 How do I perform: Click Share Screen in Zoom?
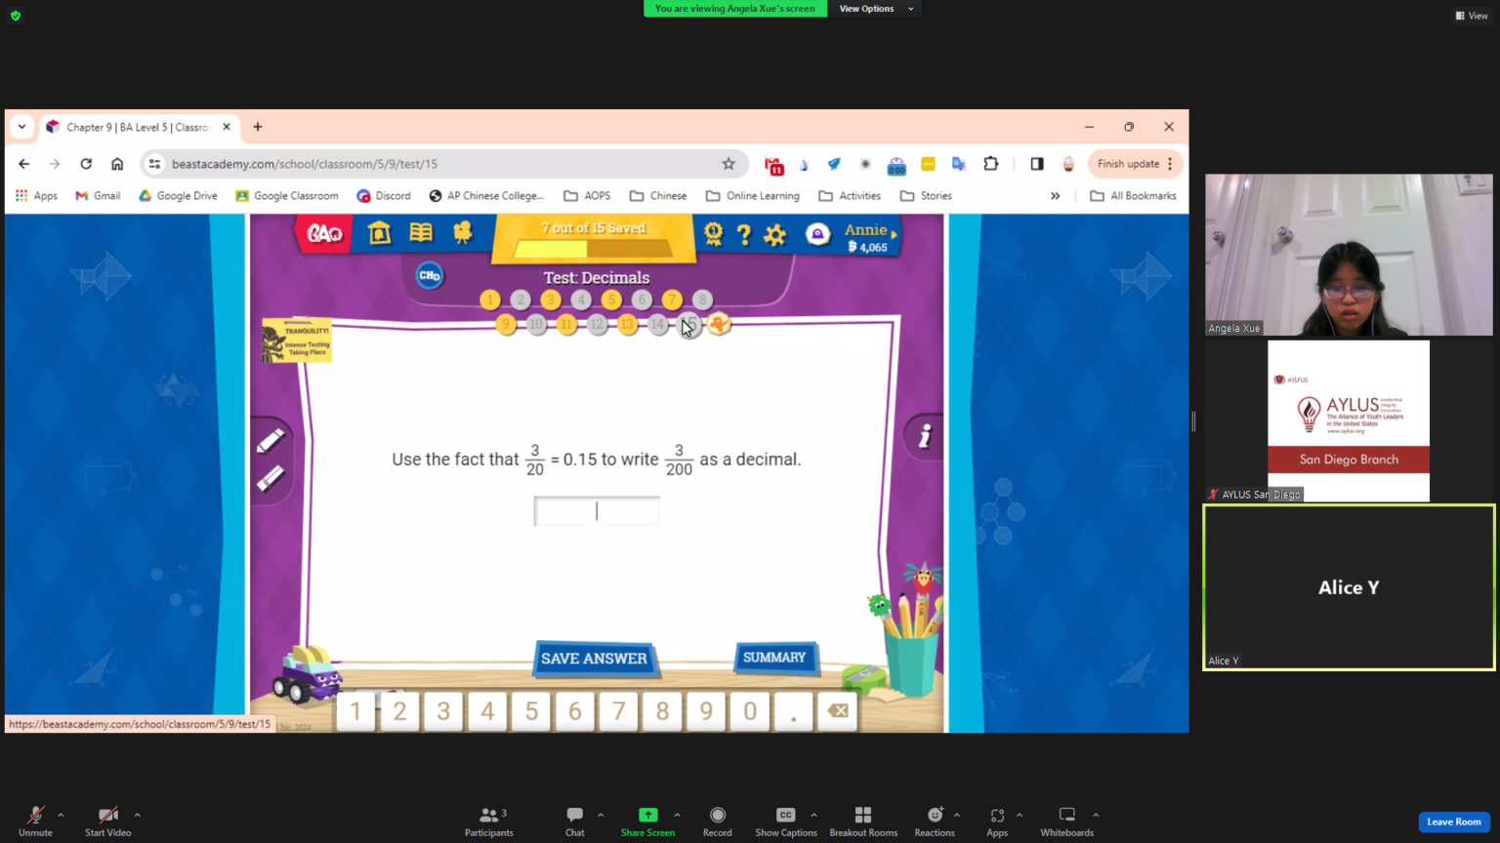pyautogui.click(x=647, y=822)
